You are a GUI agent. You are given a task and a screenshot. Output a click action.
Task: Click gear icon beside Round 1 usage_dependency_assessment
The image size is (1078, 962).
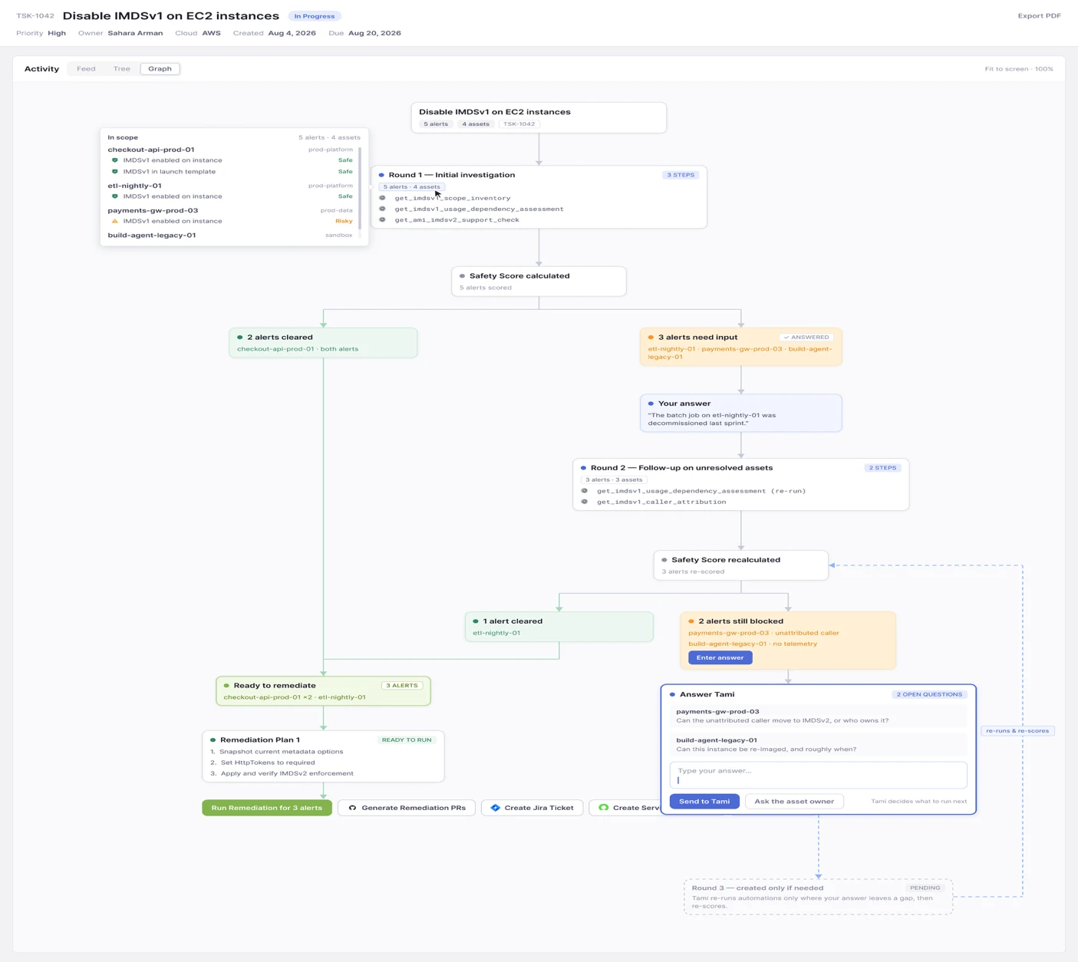pyautogui.click(x=382, y=209)
